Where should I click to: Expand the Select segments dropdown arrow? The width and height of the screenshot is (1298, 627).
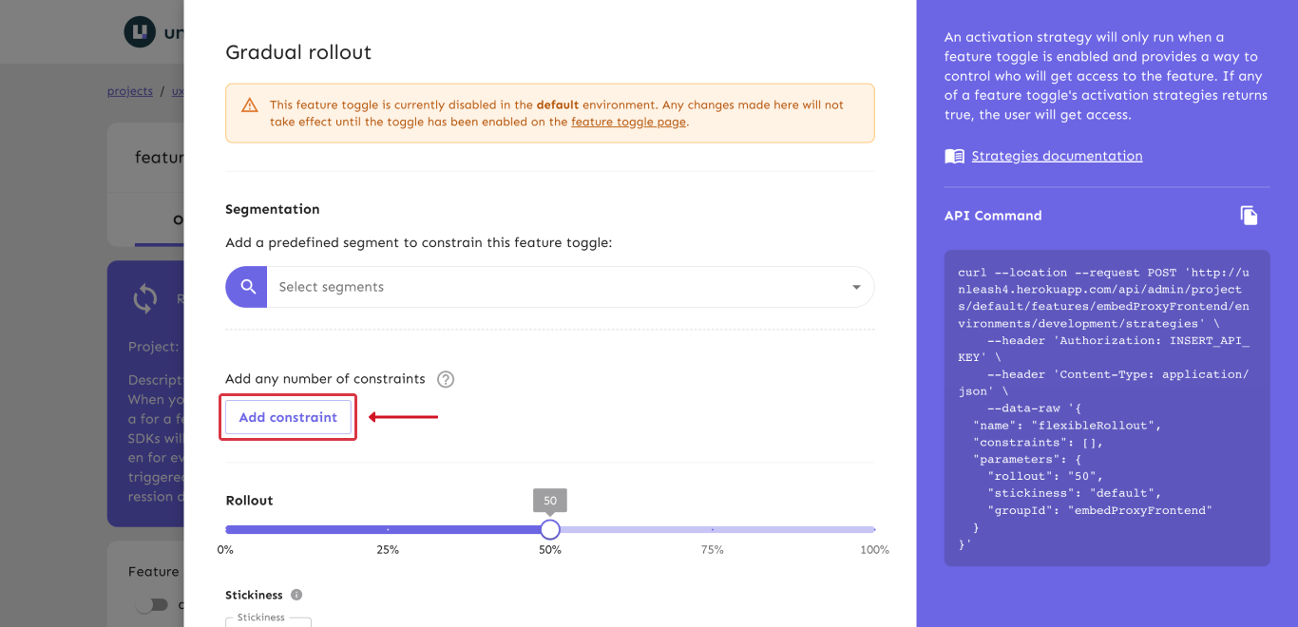tap(856, 287)
